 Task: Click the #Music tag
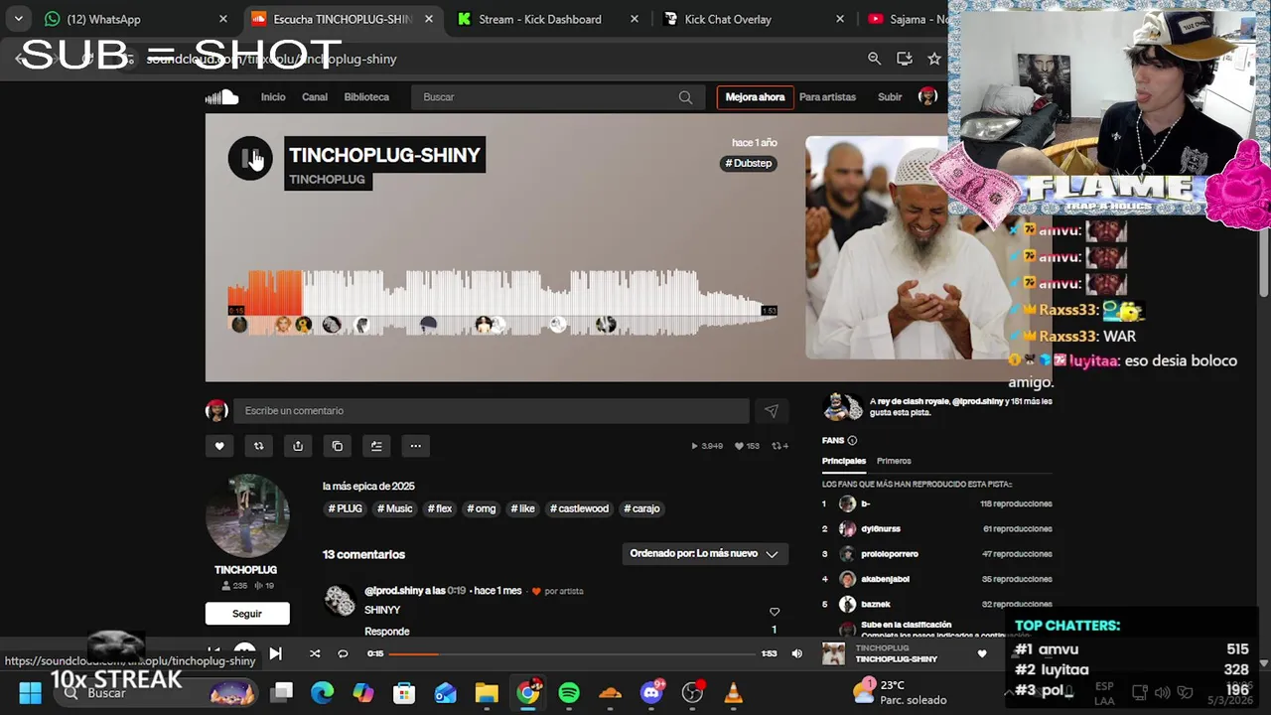coord(395,508)
